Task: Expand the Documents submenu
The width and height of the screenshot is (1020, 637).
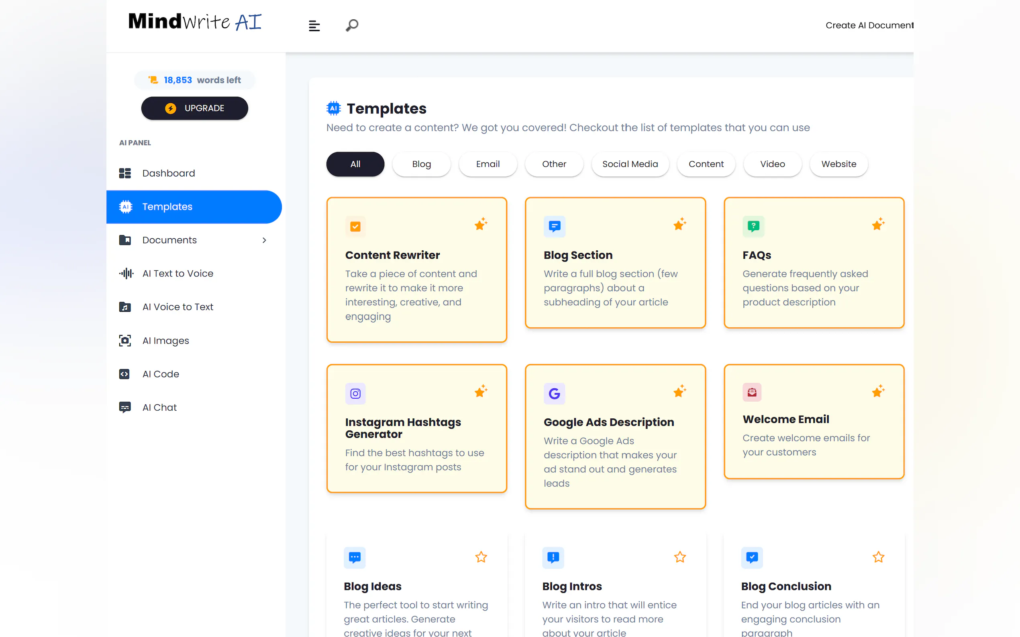Action: coord(264,240)
